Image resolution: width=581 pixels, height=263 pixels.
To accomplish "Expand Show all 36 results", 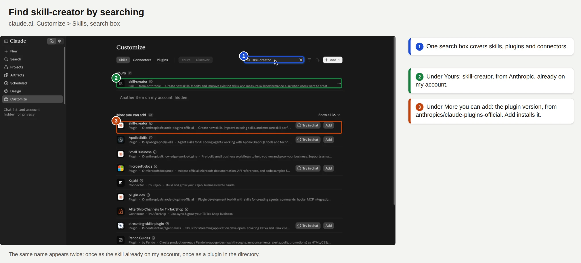I will [329, 115].
